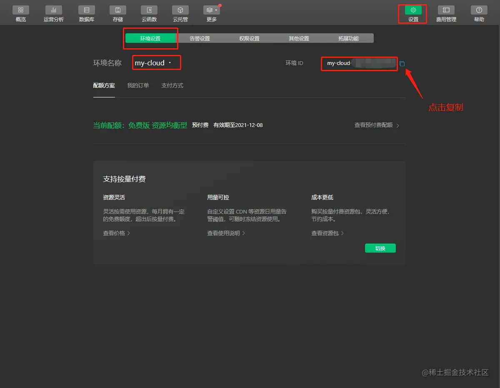Click the 成本更低 heading
This screenshot has width=500, height=388.
(322, 197)
